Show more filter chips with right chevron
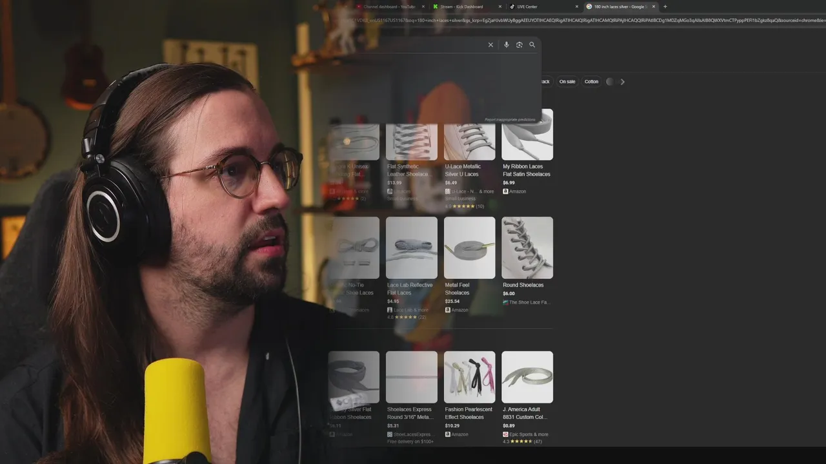The image size is (826, 464). [622, 82]
